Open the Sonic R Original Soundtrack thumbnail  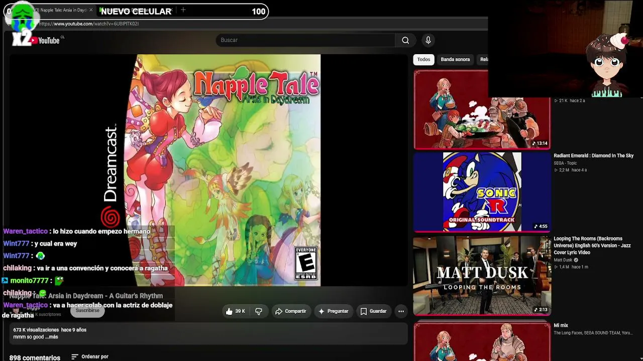click(482, 192)
